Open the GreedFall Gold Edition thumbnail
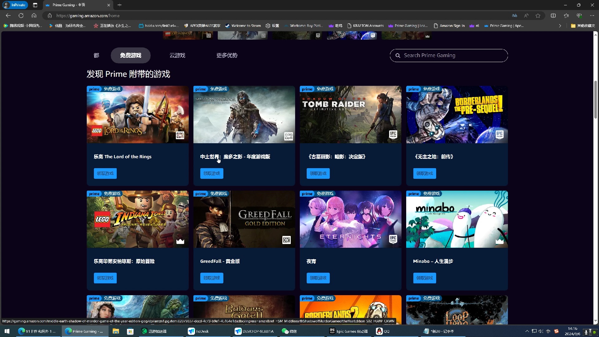This screenshot has height=337, width=599. [244, 219]
